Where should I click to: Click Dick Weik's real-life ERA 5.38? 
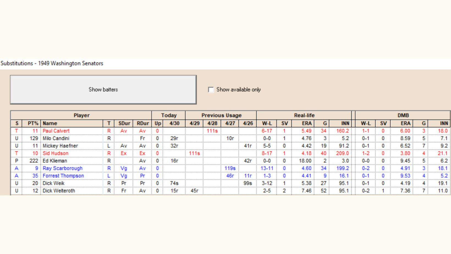tap(306, 183)
